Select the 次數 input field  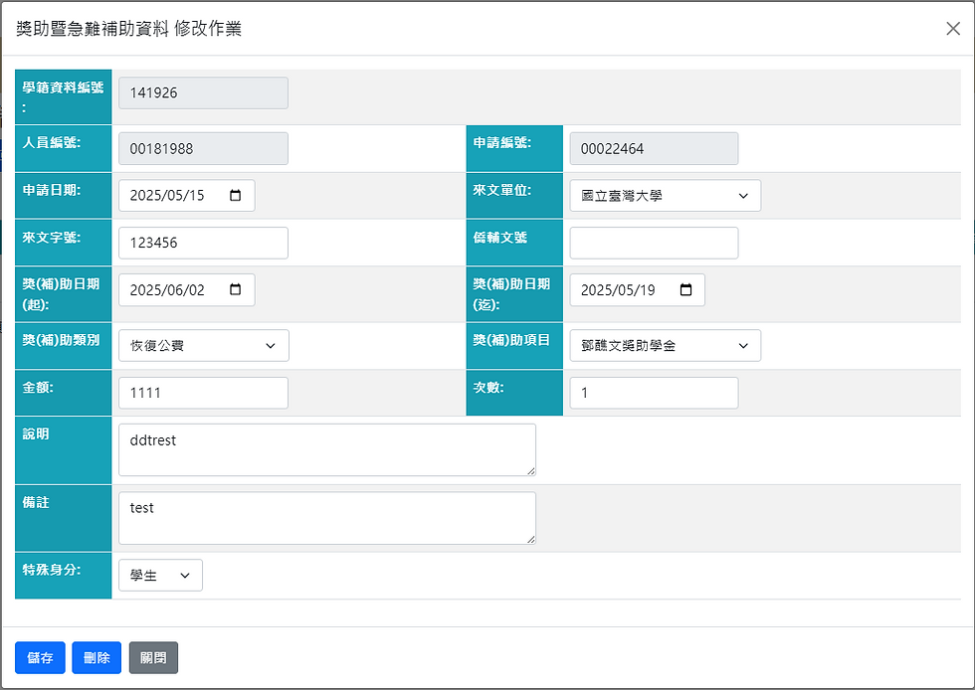(x=654, y=393)
